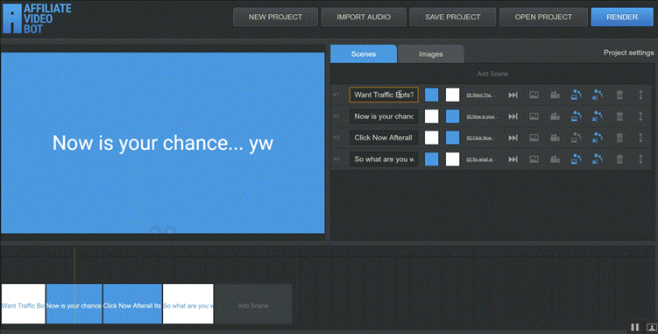This screenshot has height=334, width=658.
Task: Add an image to the Want Traffic Bots scene
Action: click(534, 95)
